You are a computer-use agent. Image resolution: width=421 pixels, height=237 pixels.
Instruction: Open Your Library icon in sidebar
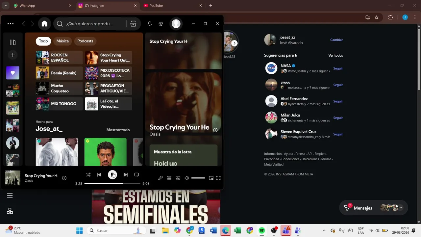click(x=12, y=42)
